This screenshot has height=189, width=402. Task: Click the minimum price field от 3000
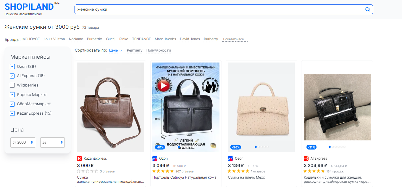pos(23,143)
